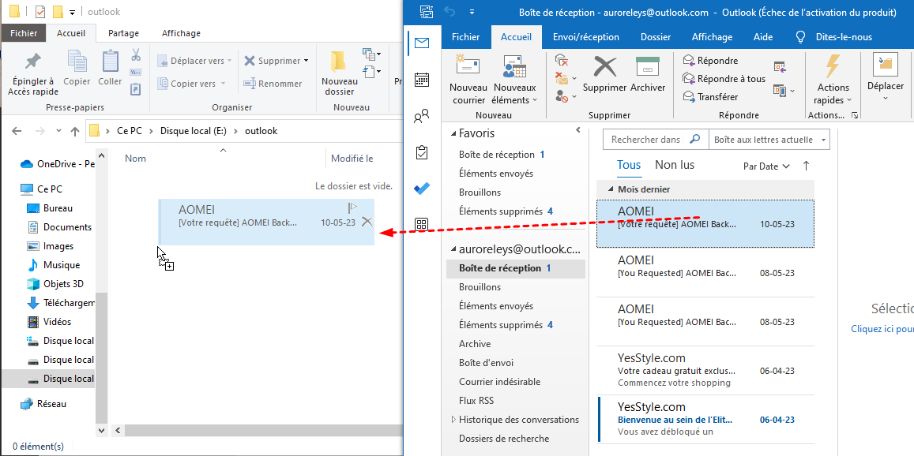Open Tasks clipboard icon in Outlook sidebar
This screenshot has width=914, height=456.
422,152
